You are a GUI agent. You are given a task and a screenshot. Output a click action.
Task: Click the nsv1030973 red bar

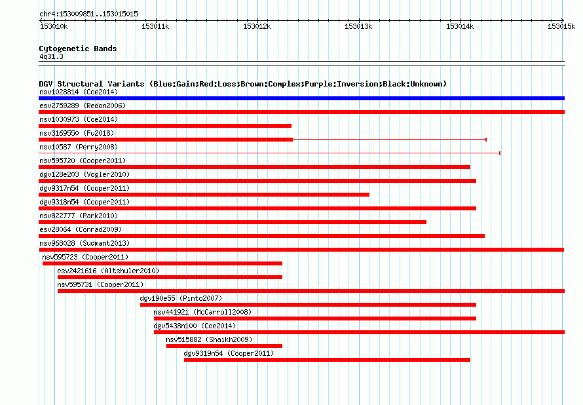[165, 126]
